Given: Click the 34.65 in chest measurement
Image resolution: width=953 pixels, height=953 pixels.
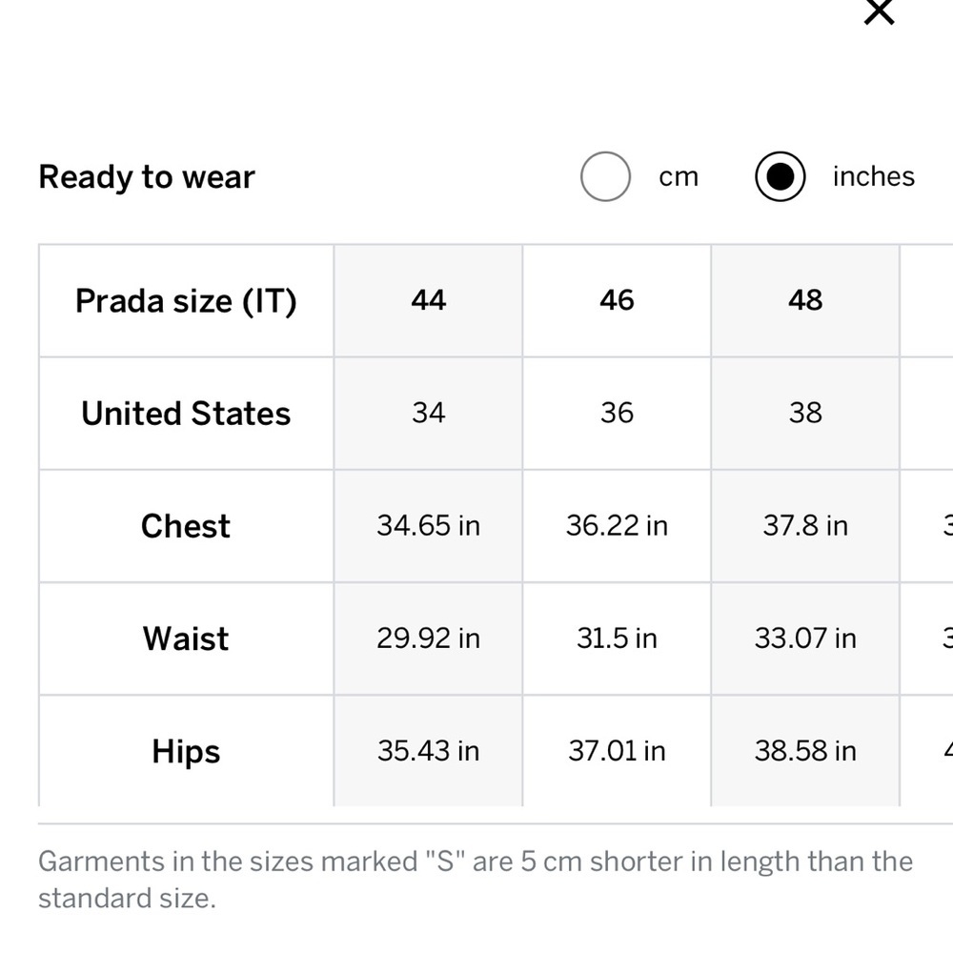Looking at the screenshot, I should [x=428, y=526].
